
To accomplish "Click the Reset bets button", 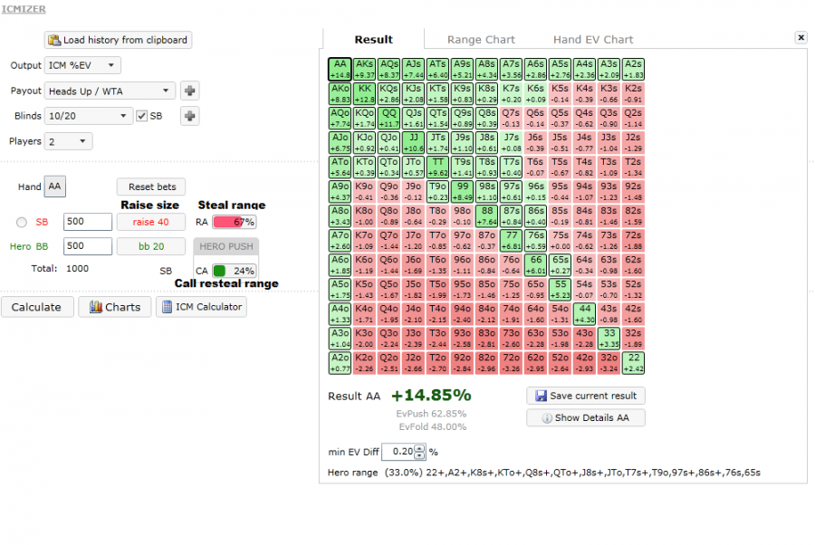I will click(x=151, y=186).
